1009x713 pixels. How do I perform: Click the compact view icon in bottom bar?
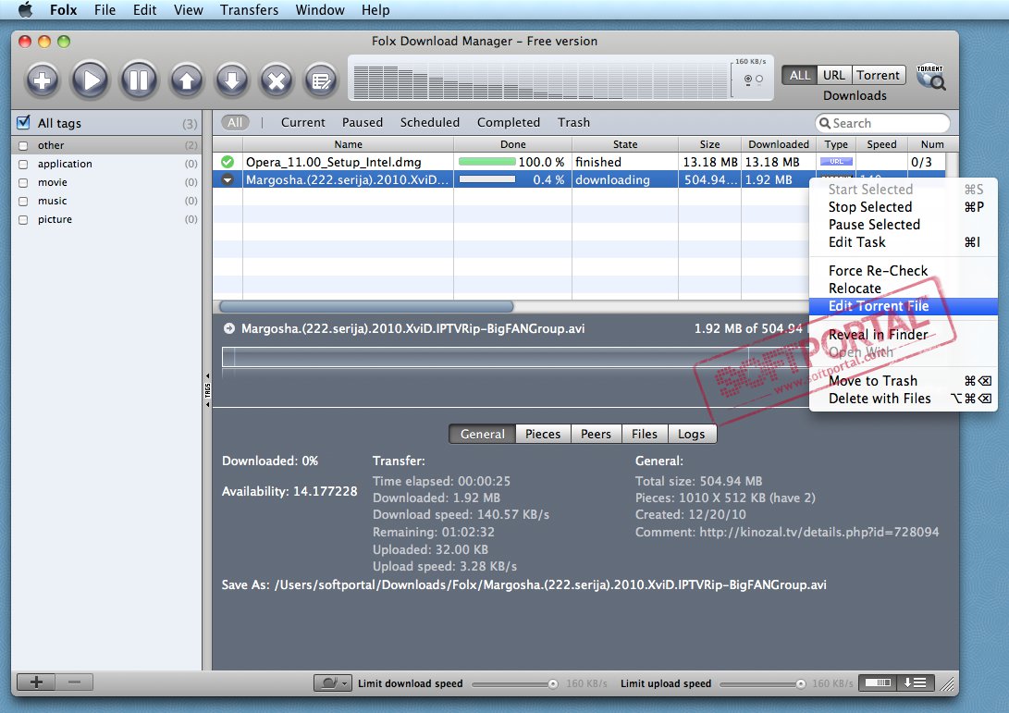pos(879,682)
